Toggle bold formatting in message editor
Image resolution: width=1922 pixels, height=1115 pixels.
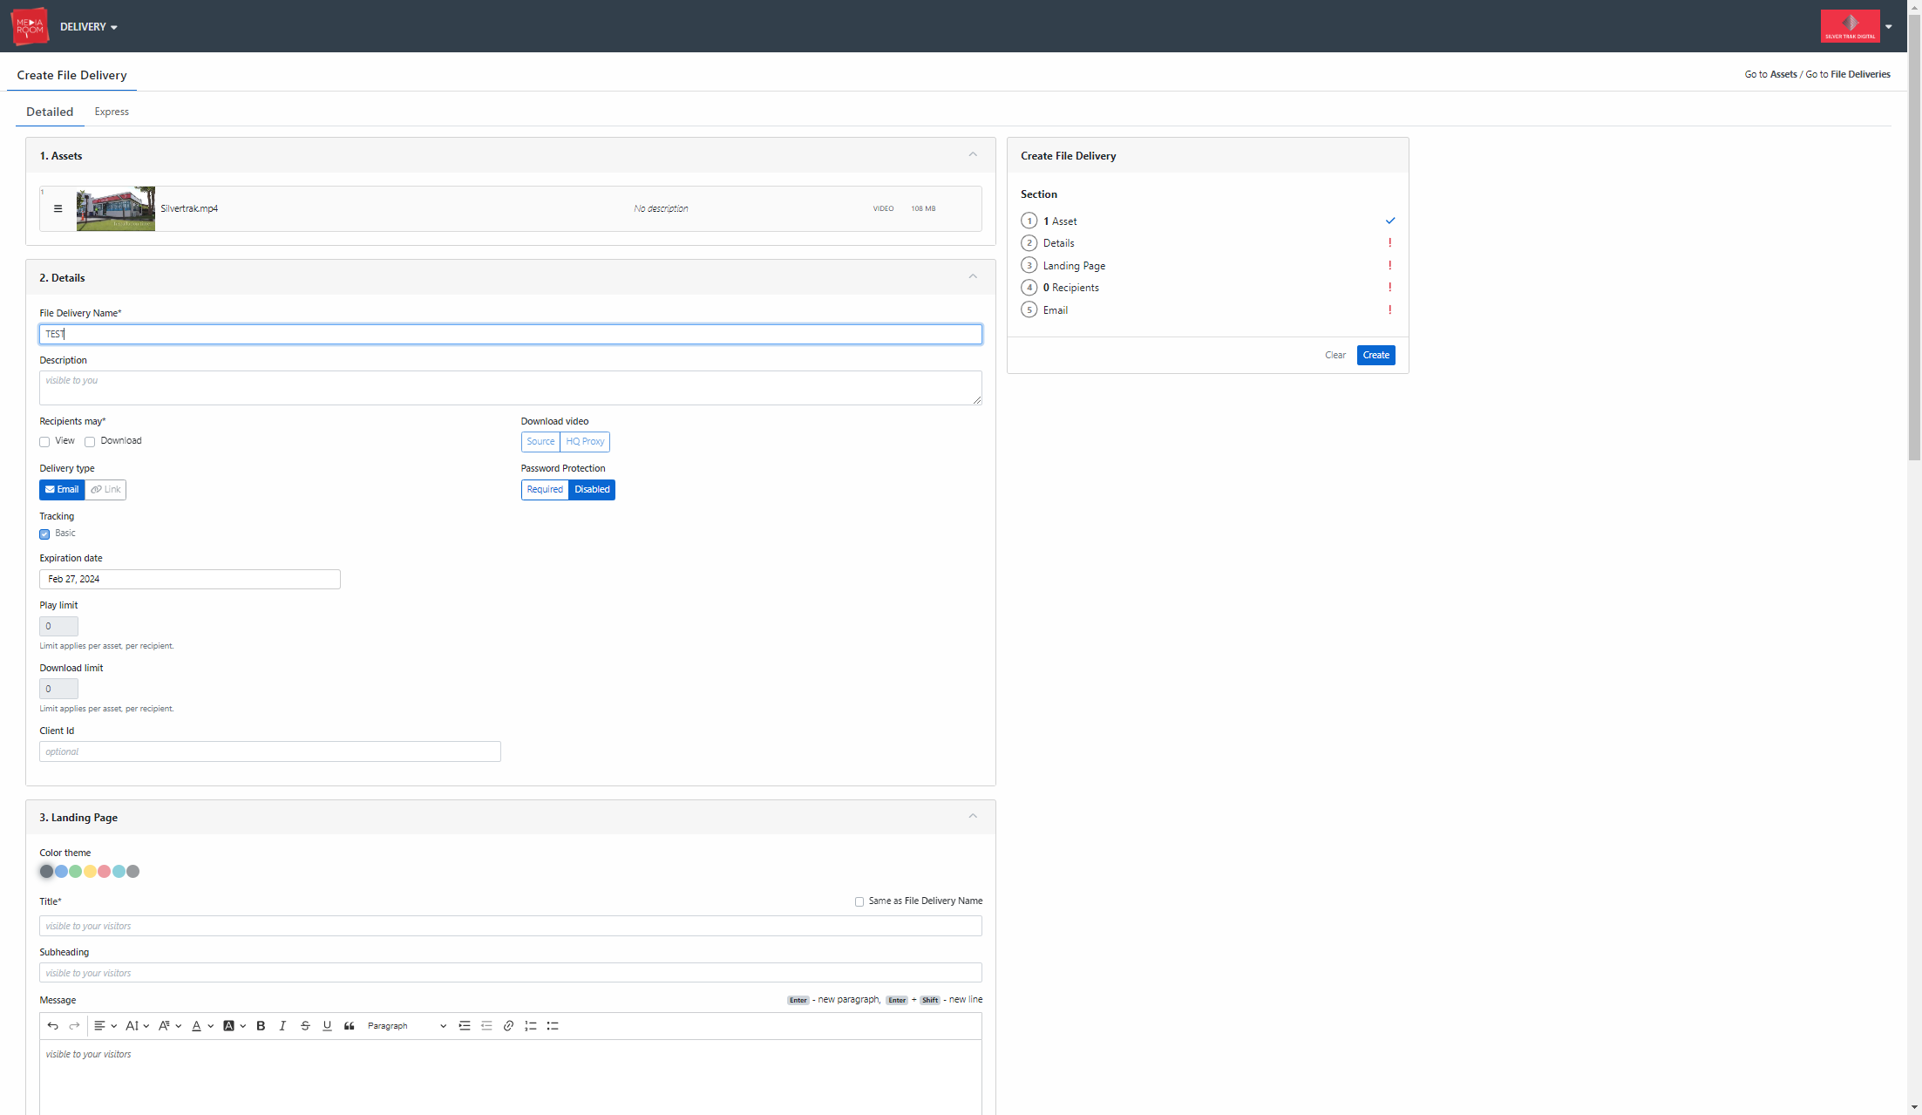point(261,1026)
